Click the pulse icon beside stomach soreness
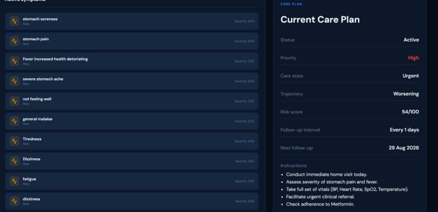Viewport: 438px width, 212px height. [x=14, y=21]
